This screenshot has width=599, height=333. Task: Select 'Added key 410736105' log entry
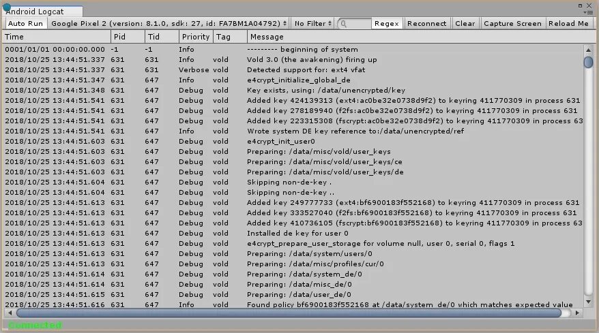[293, 223]
